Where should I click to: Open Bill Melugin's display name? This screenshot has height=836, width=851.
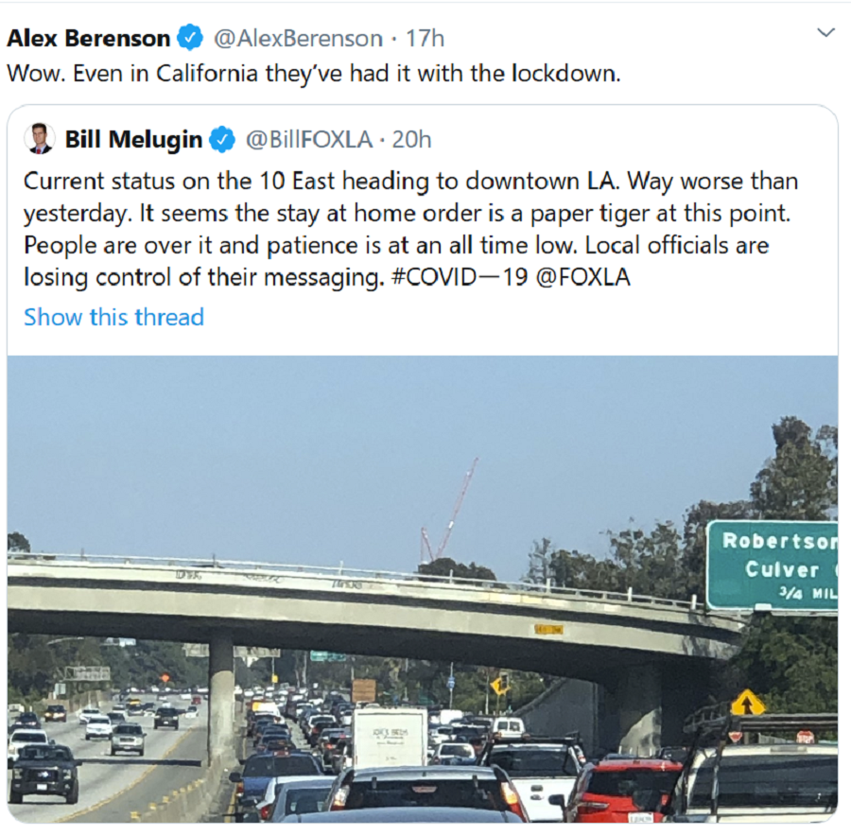133,140
